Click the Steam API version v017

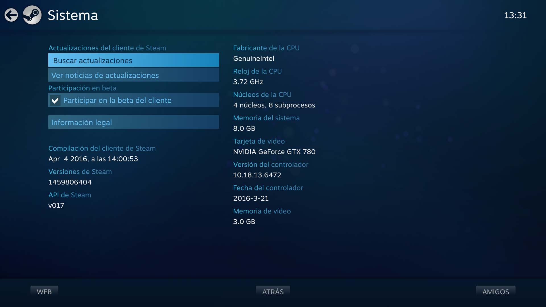(x=56, y=205)
